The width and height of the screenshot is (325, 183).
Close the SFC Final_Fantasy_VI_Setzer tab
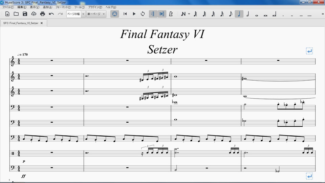pos(42,23)
